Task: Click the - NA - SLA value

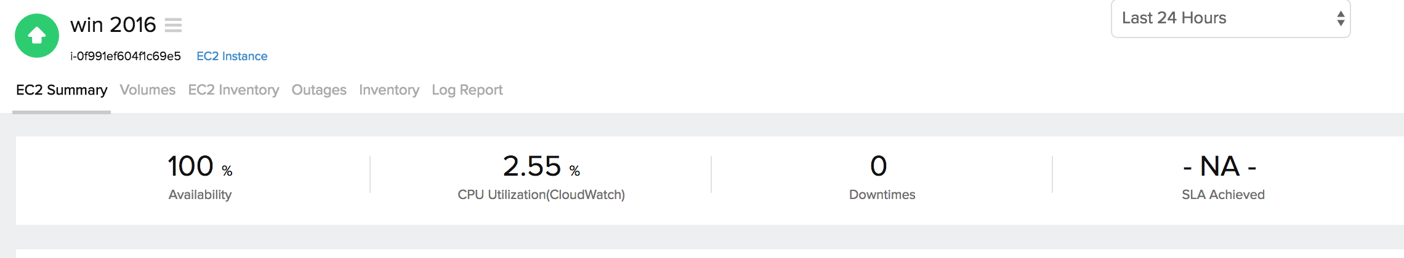Action: pyautogui.click(x=1219, y=166)
